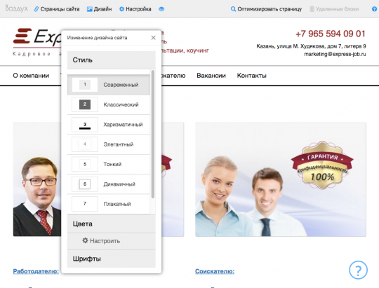The height and width of the screenshot is (288, 379).
Task: Collapse the Стиль section header
Action: click(111, 60)
